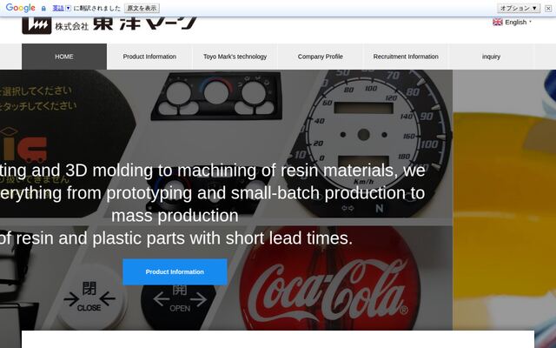
Task: Open Recruitment Information menu item
Action: (406, 57)
